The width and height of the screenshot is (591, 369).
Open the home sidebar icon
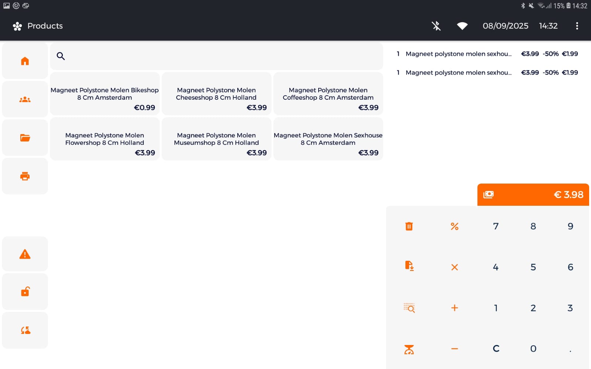tap(25, 61)
